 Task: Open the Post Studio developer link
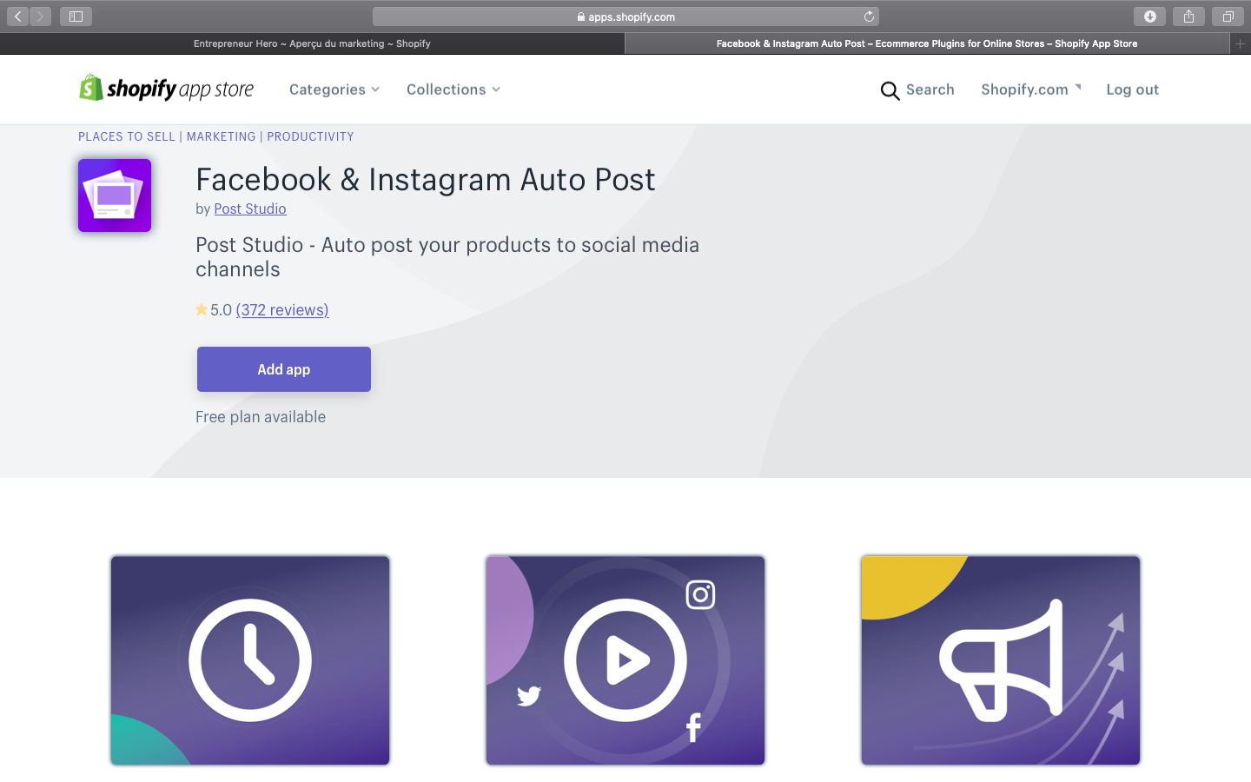click(x=250, y=209)
